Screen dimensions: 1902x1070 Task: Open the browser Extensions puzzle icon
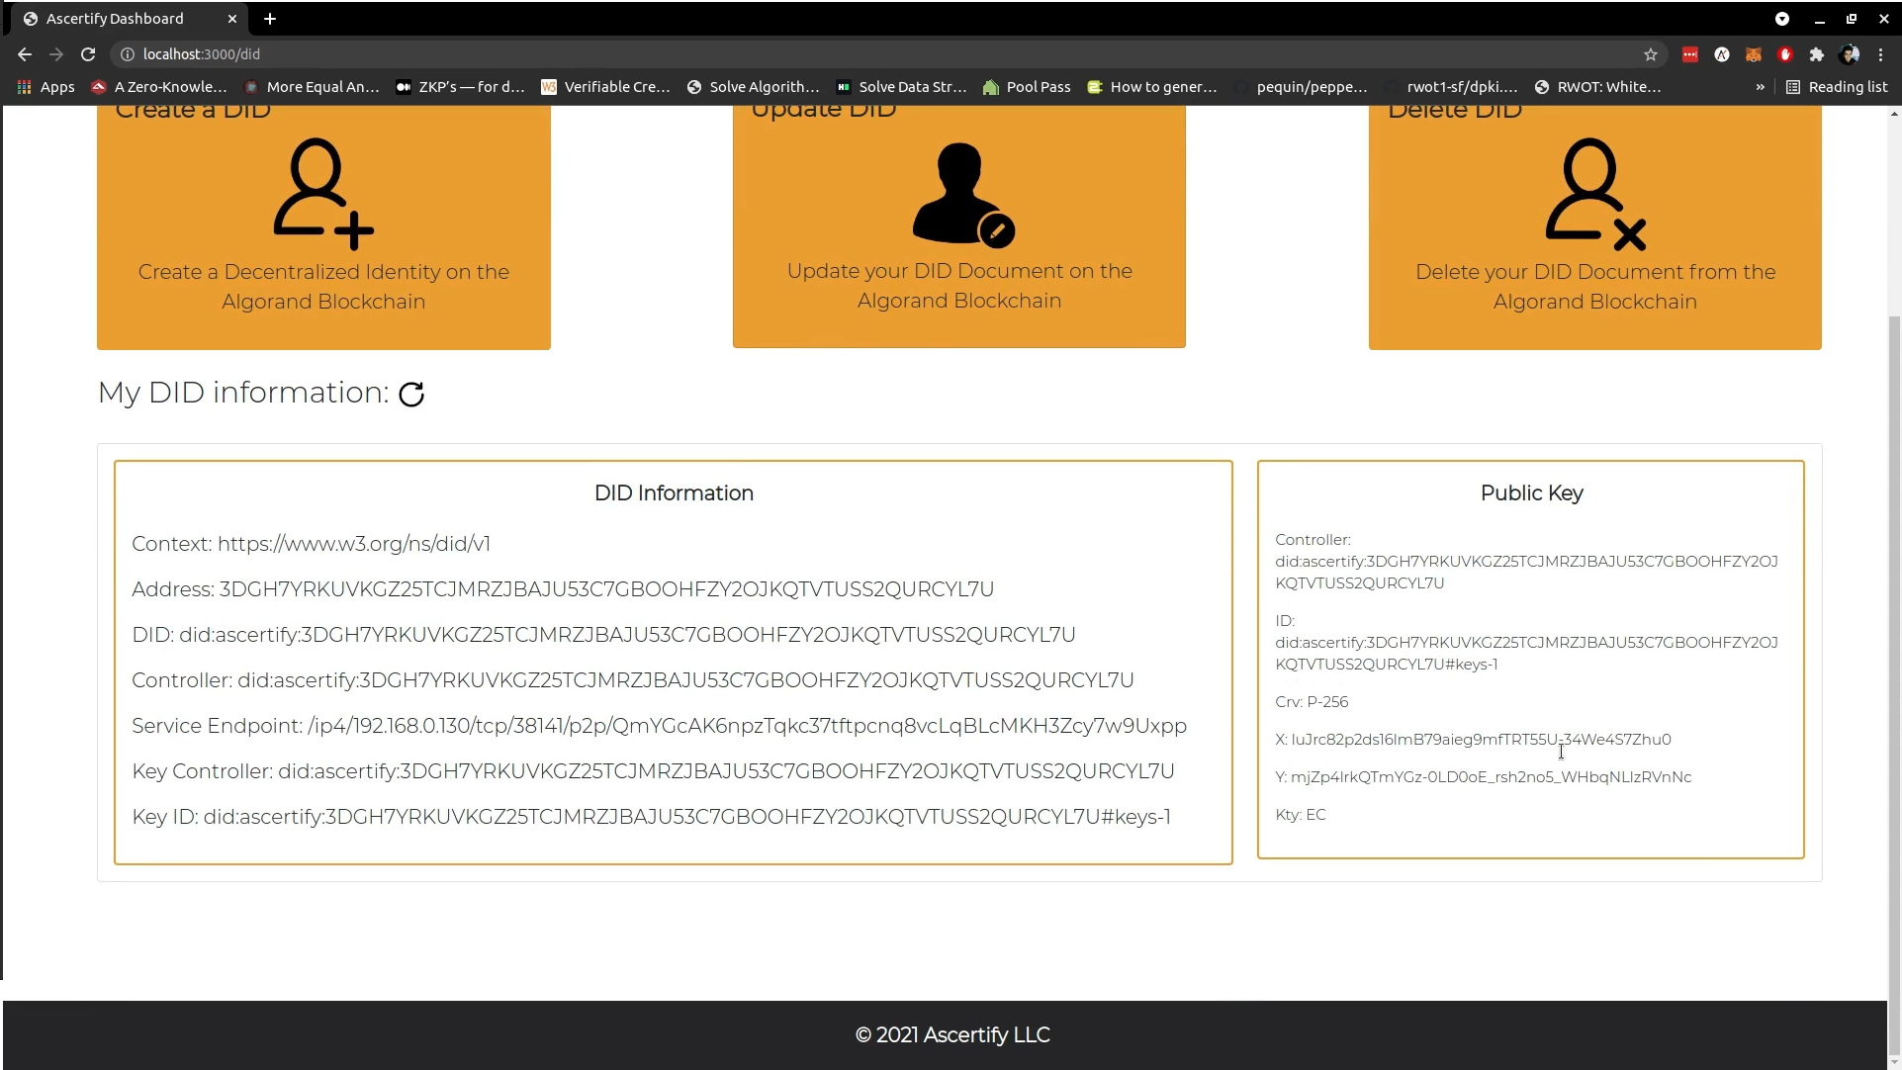(1816, 54)
